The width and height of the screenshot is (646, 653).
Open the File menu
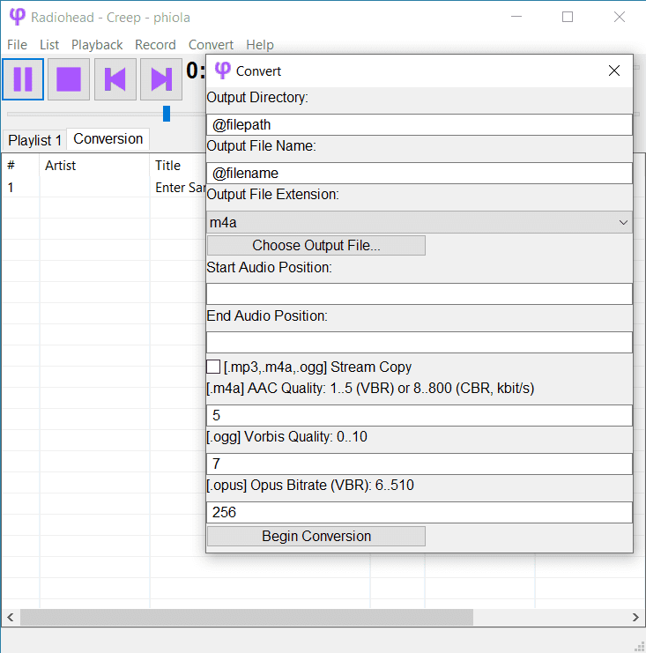17,45
